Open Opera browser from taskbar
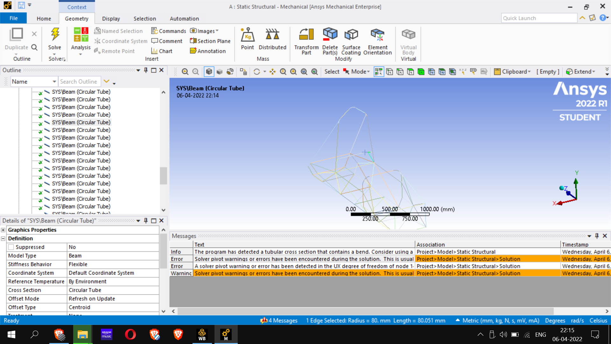The height and width of the screenshot is (344, 611). click(x=130, y=334)
